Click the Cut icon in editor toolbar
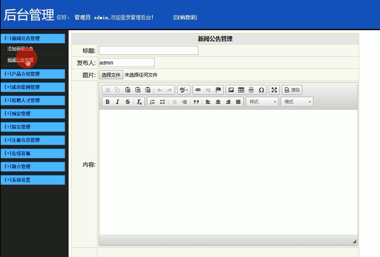Viewport: 380px width, 257px height. click(108, 90)
